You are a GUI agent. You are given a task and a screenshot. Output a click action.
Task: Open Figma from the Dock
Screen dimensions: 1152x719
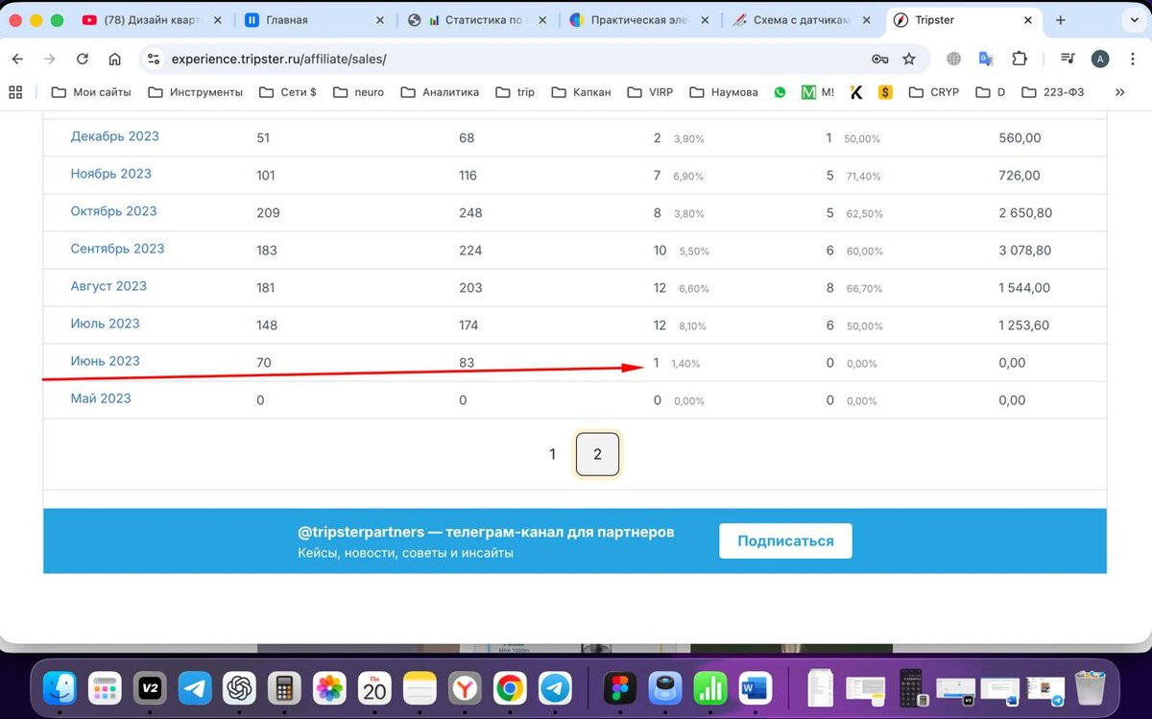(x=620, y=686)
